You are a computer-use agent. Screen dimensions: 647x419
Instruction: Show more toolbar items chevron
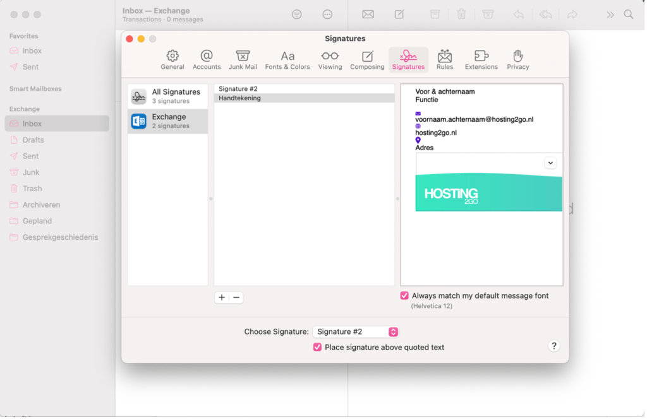[x=610, y=15]
